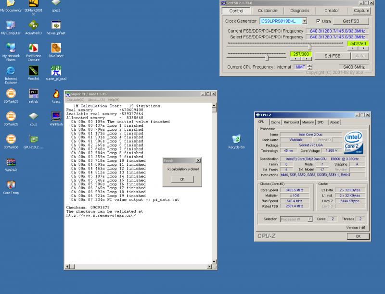Viewport: 385px width, 294px height.
Task: Click Super PI horizontal scrollbar right arrow
Action: 209,267
